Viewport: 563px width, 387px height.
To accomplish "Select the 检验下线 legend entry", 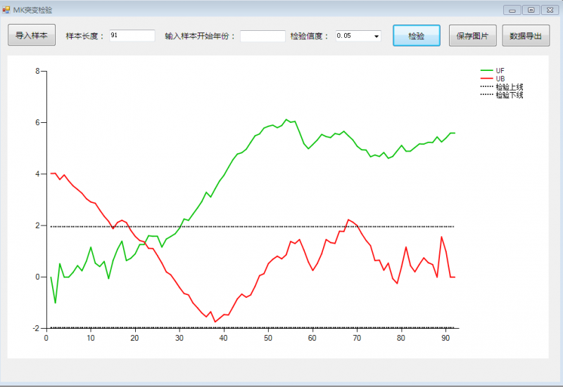I will [x=509, y=95].
